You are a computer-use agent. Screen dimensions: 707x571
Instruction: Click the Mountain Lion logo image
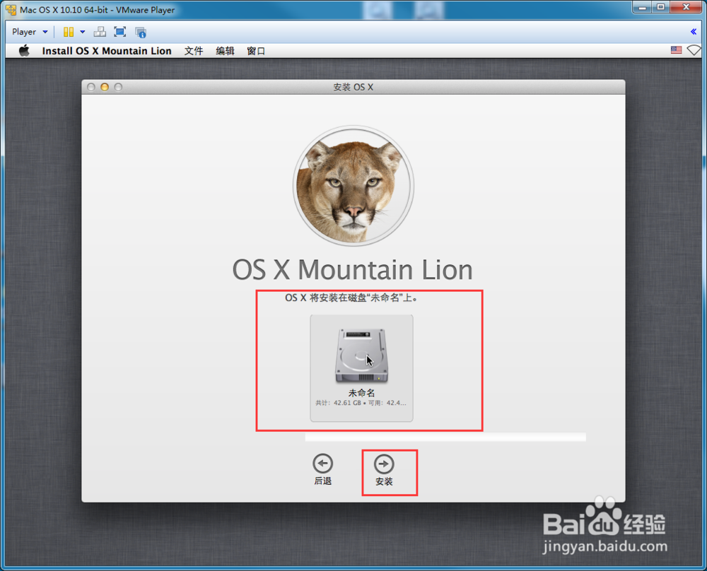[x=353, y=186]
